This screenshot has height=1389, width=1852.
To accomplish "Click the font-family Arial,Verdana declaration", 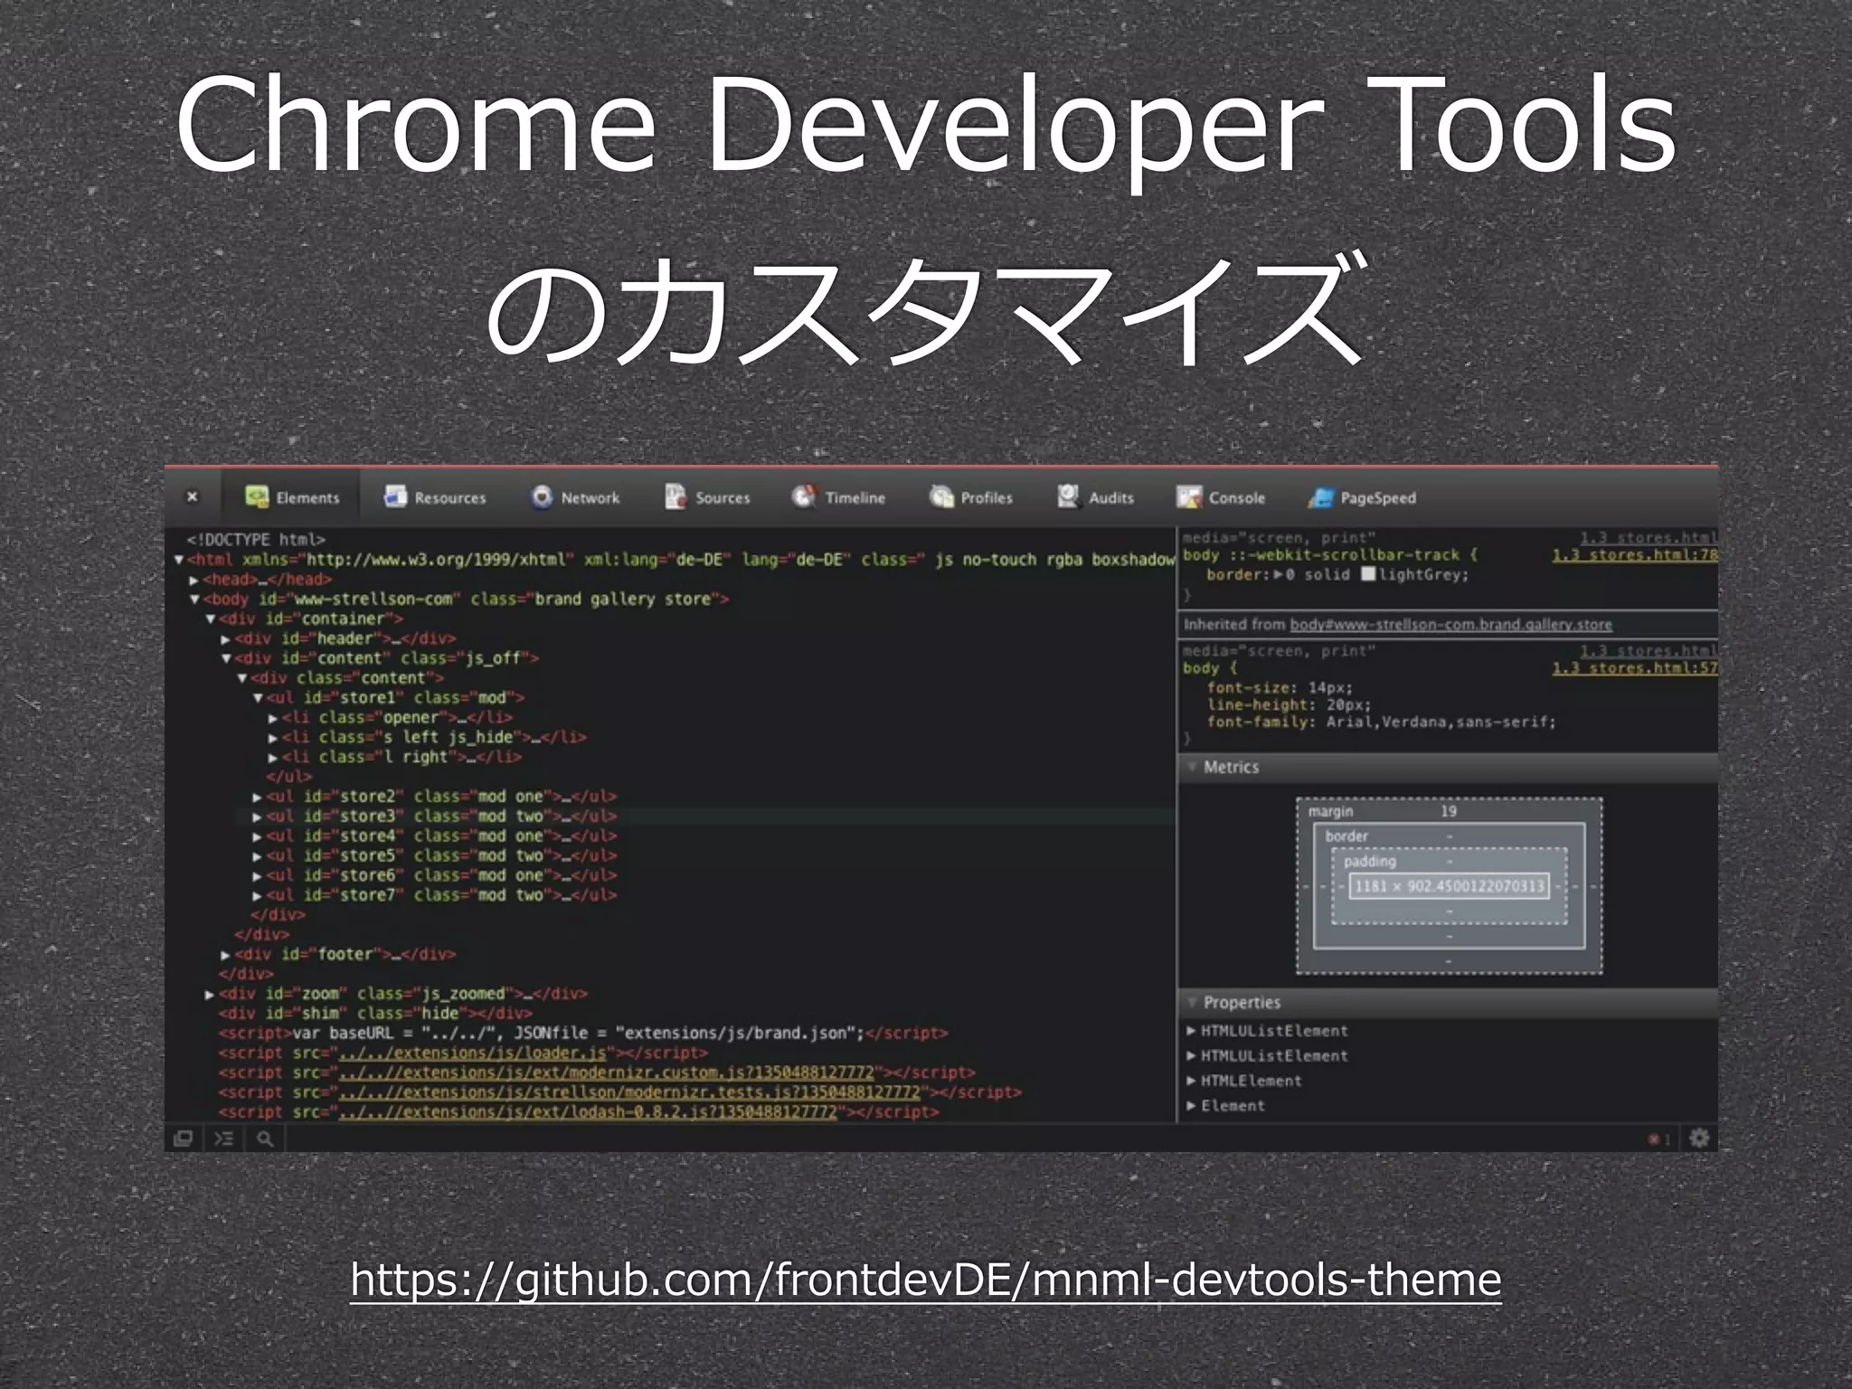I will (x=1382, y=723).
